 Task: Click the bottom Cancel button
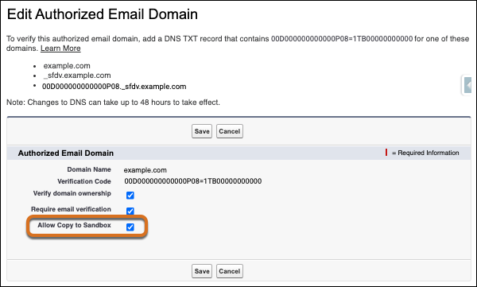[230, 271]
